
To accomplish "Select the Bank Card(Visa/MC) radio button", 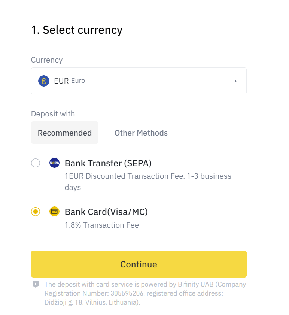I will (36, 212).
